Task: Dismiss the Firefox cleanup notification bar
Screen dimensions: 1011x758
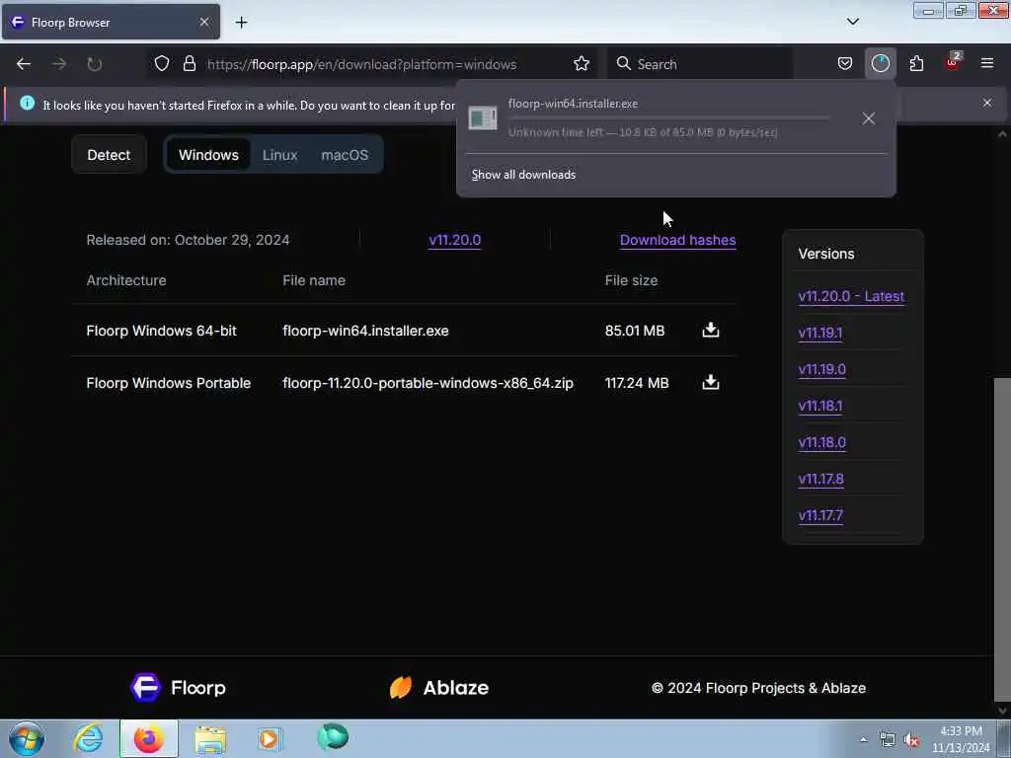Action: click(986, 103)
